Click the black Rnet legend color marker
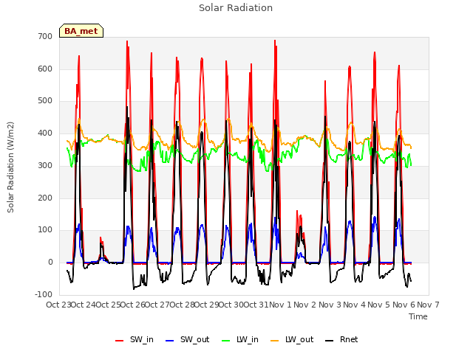473x354 pixels. tap(330, 341)
